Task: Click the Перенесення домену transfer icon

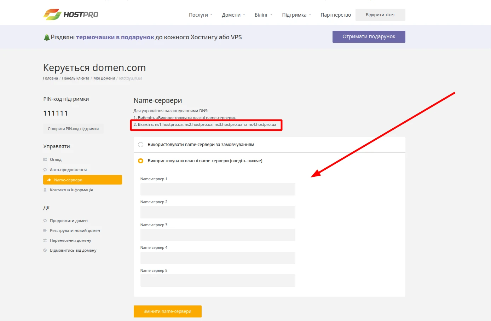Action: coord(45,240)
